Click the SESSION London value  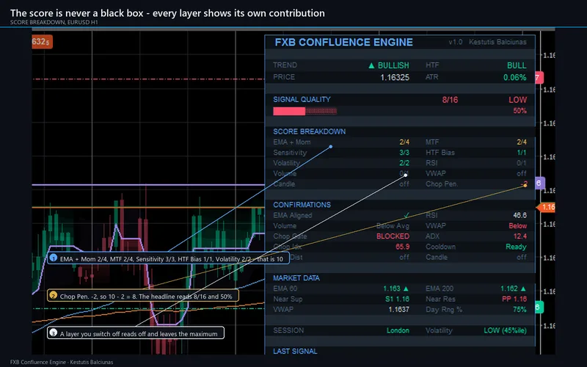click(398, 330)
